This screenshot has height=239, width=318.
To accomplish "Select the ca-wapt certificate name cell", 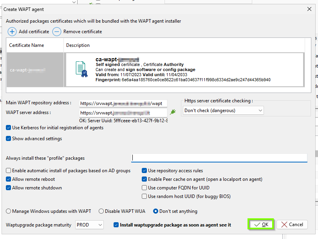I will click(x=35, y=70).
